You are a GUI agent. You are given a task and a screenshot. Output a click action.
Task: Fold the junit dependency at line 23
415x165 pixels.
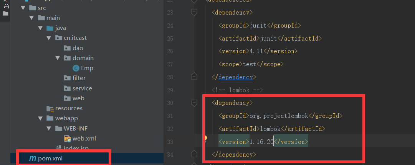tap(194, 12)
